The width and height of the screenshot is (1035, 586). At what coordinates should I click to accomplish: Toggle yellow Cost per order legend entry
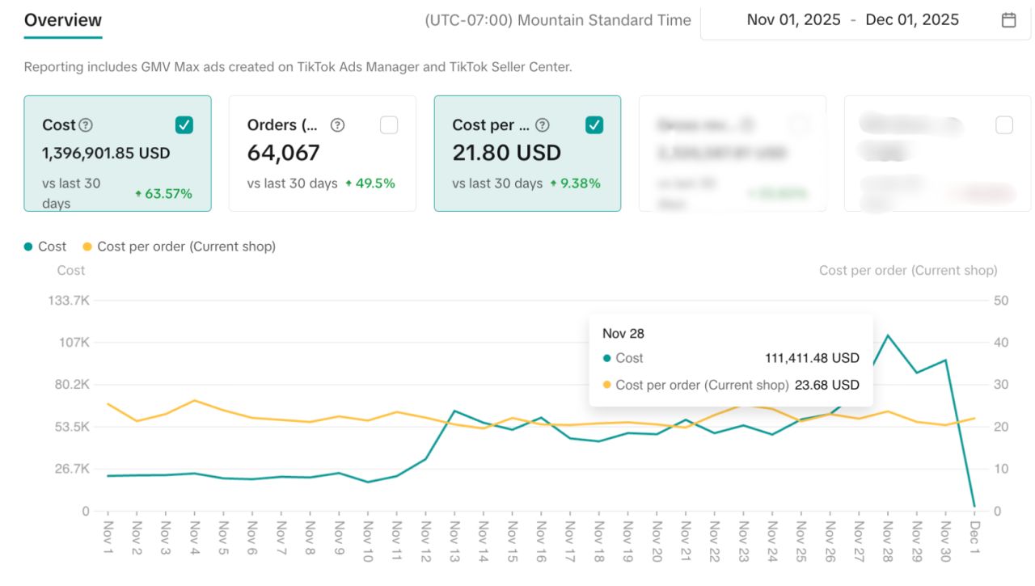[x=180, y=247]
